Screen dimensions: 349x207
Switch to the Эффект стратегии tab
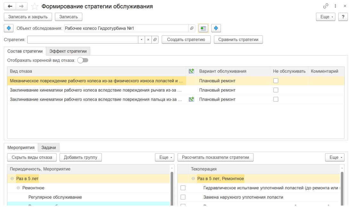tap(68, 51)
